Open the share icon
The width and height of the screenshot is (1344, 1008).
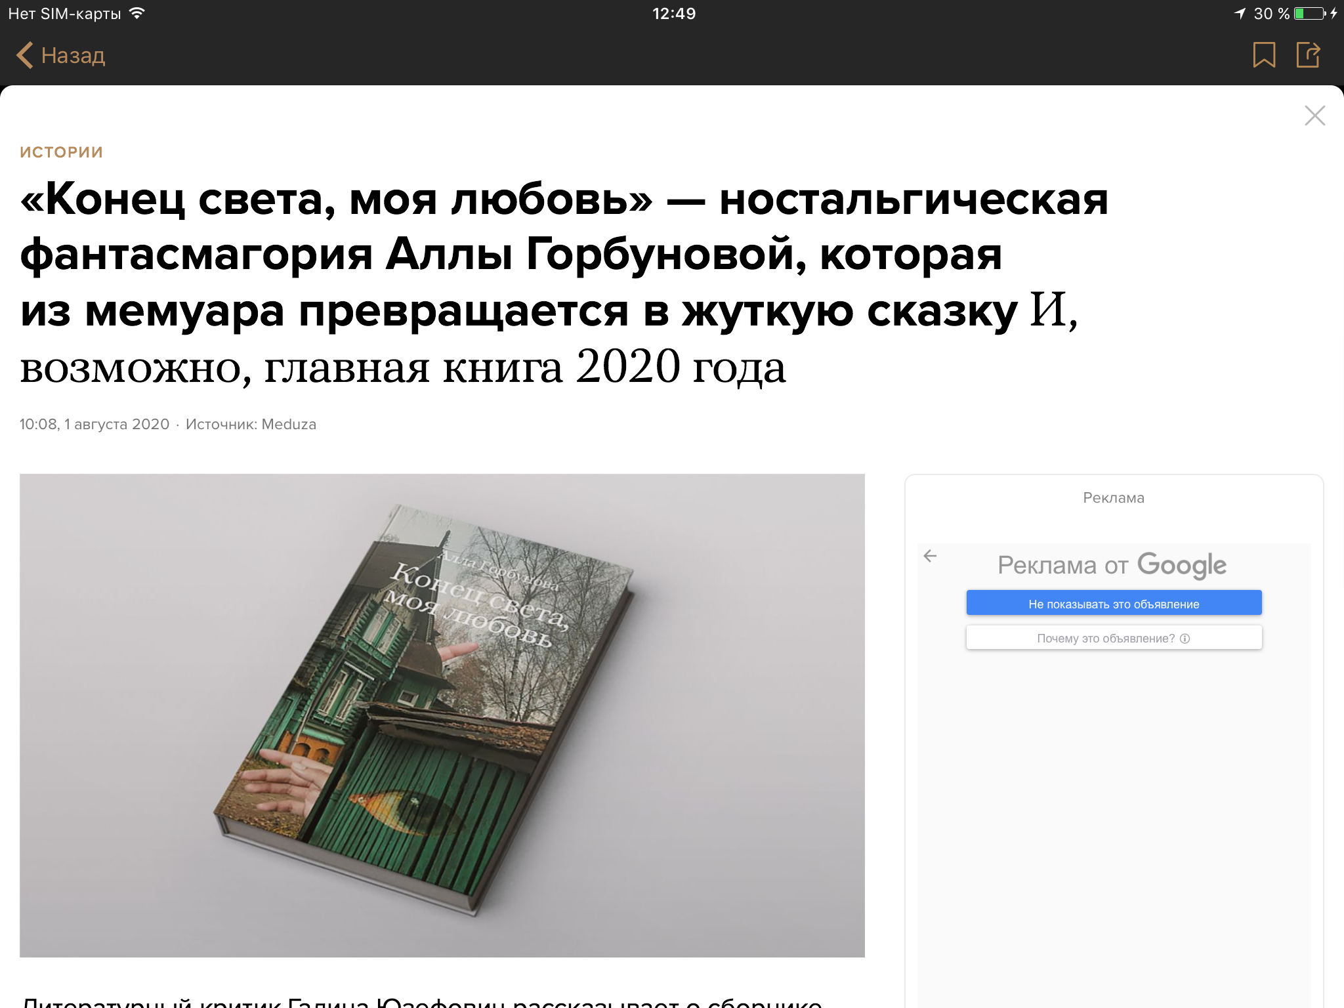(1308, 55)
